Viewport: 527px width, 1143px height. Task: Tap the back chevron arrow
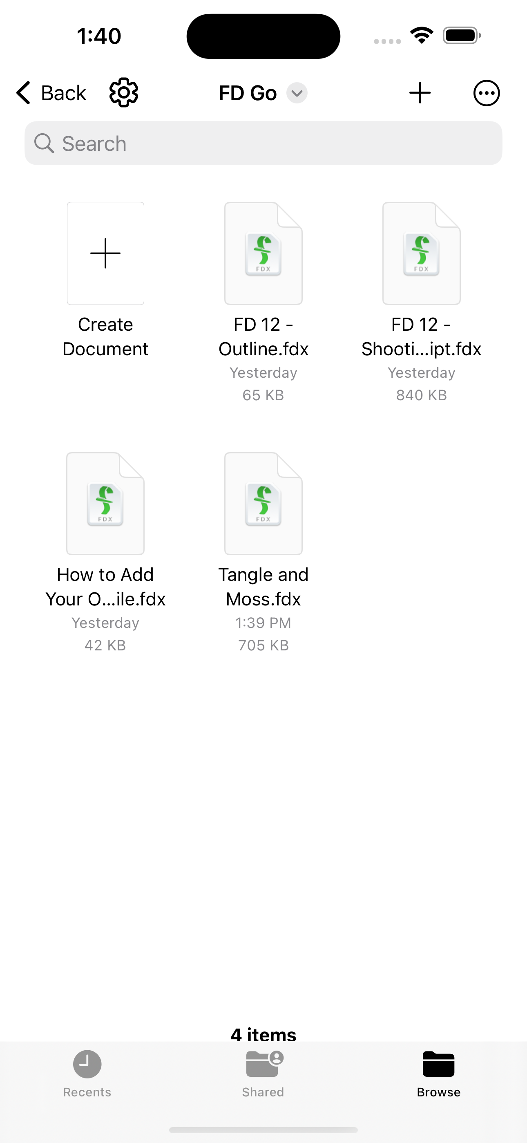24,93
